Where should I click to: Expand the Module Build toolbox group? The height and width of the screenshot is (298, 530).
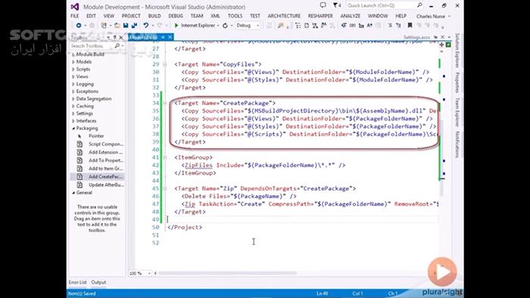point(73,54)
